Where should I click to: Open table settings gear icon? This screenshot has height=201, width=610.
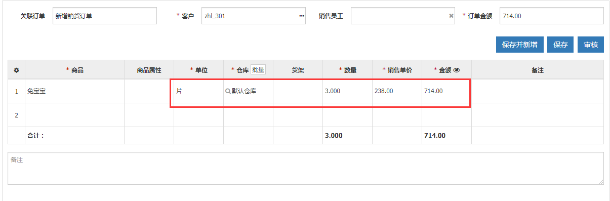click(16, 70)
